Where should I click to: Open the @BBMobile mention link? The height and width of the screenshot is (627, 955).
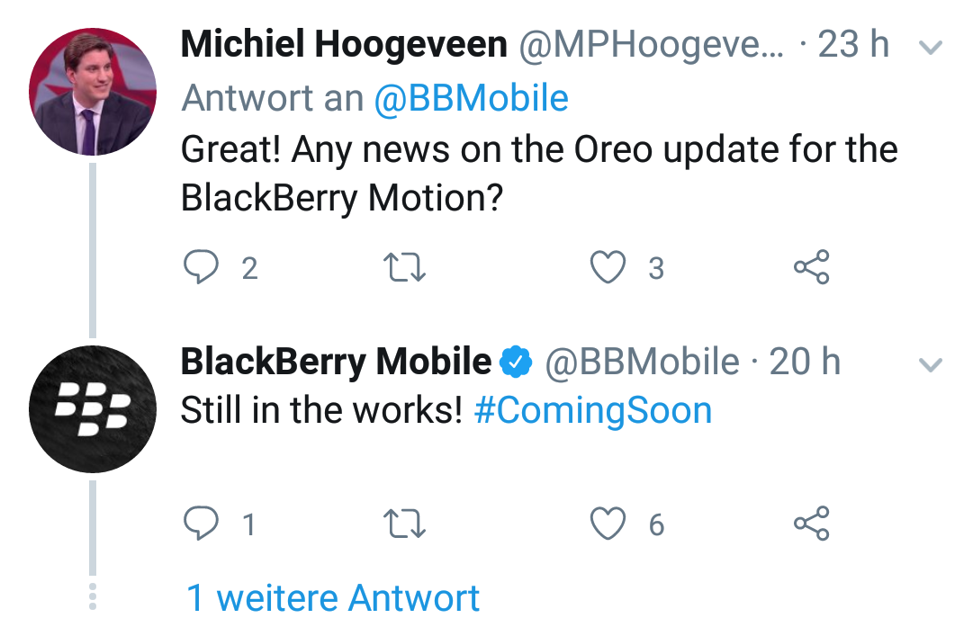471,98
